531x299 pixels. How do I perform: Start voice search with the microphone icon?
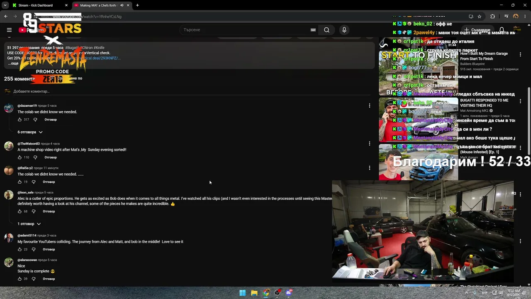pyautogui.click(x=344, y=30)
